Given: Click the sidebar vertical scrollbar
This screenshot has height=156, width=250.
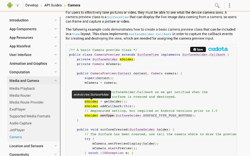Looking at the screenshot, I should 60,86.
